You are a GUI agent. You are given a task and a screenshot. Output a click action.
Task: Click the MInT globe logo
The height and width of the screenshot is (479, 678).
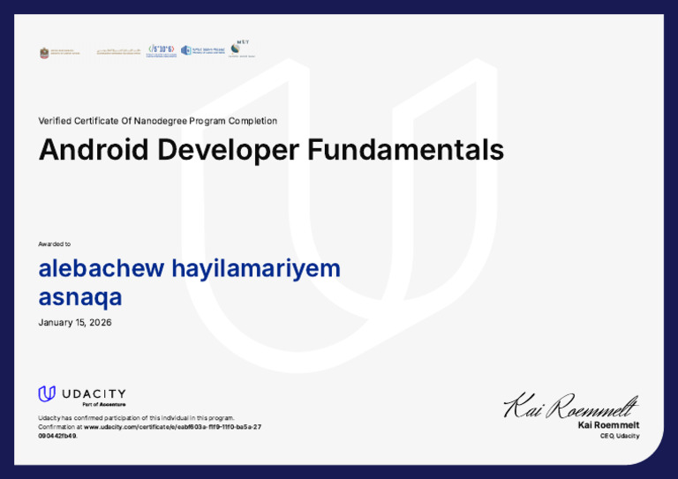pos(242,49)
